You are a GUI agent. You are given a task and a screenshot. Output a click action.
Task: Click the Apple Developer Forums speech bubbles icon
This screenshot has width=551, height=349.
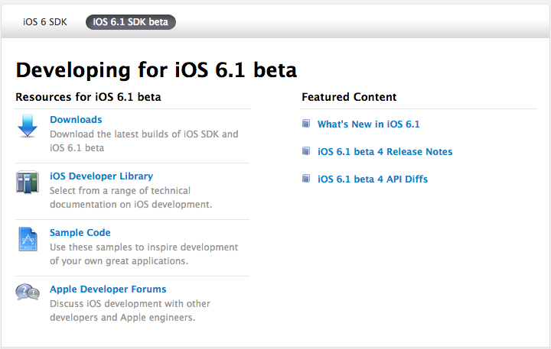[x=28, y=292]
